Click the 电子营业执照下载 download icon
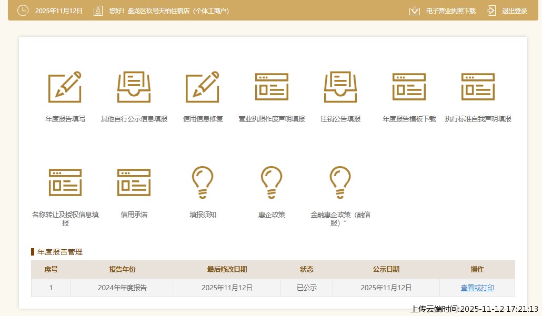This screenshot has height=316, width=542. point(415,11)
